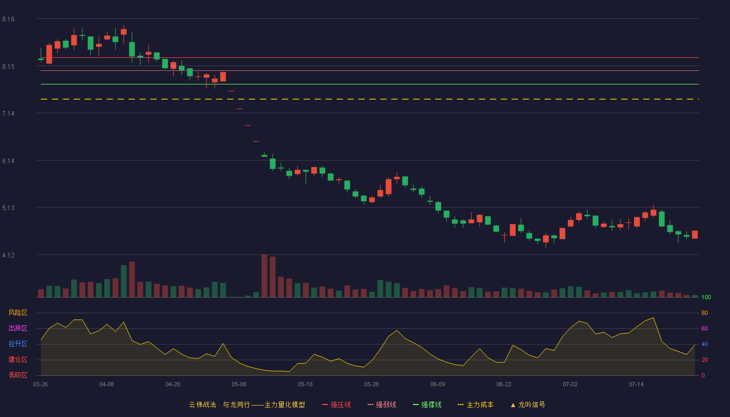Toggle the 强弱线 dashed legend marker
This screenshot has width=730, height=417.
tap(370, 404)
